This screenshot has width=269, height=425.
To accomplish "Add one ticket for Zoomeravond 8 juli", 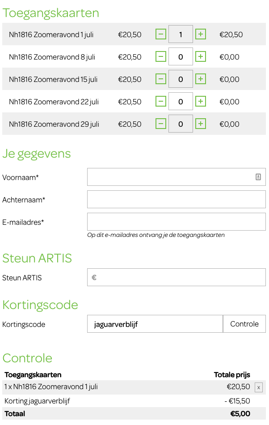I will click(201, 56).
